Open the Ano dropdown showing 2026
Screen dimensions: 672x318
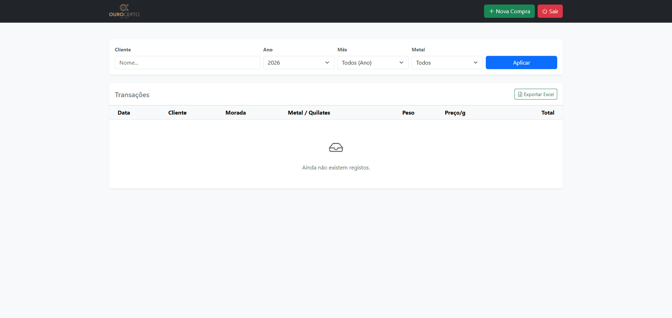[x=299, y=63]
